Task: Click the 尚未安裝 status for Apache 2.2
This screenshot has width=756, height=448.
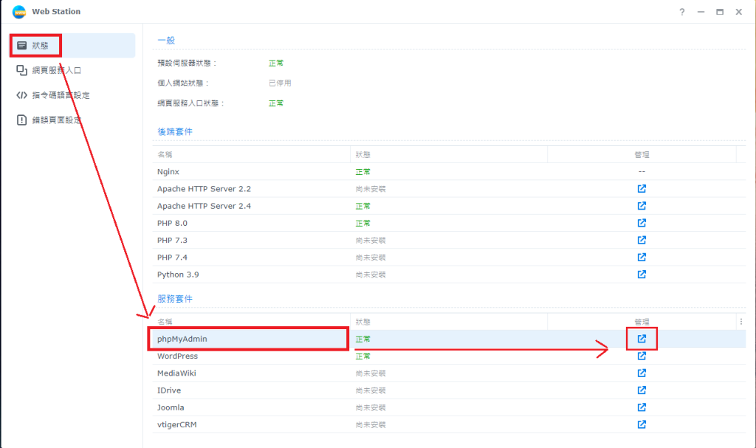Action: (x=371, y=189)
